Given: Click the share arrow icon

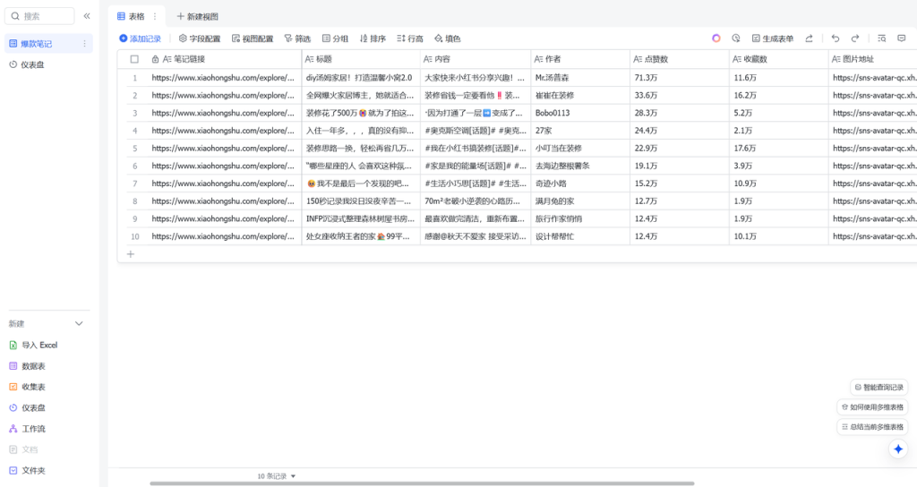Looking at the screenshot, I should pyautogui.click(x=810, y=38).
